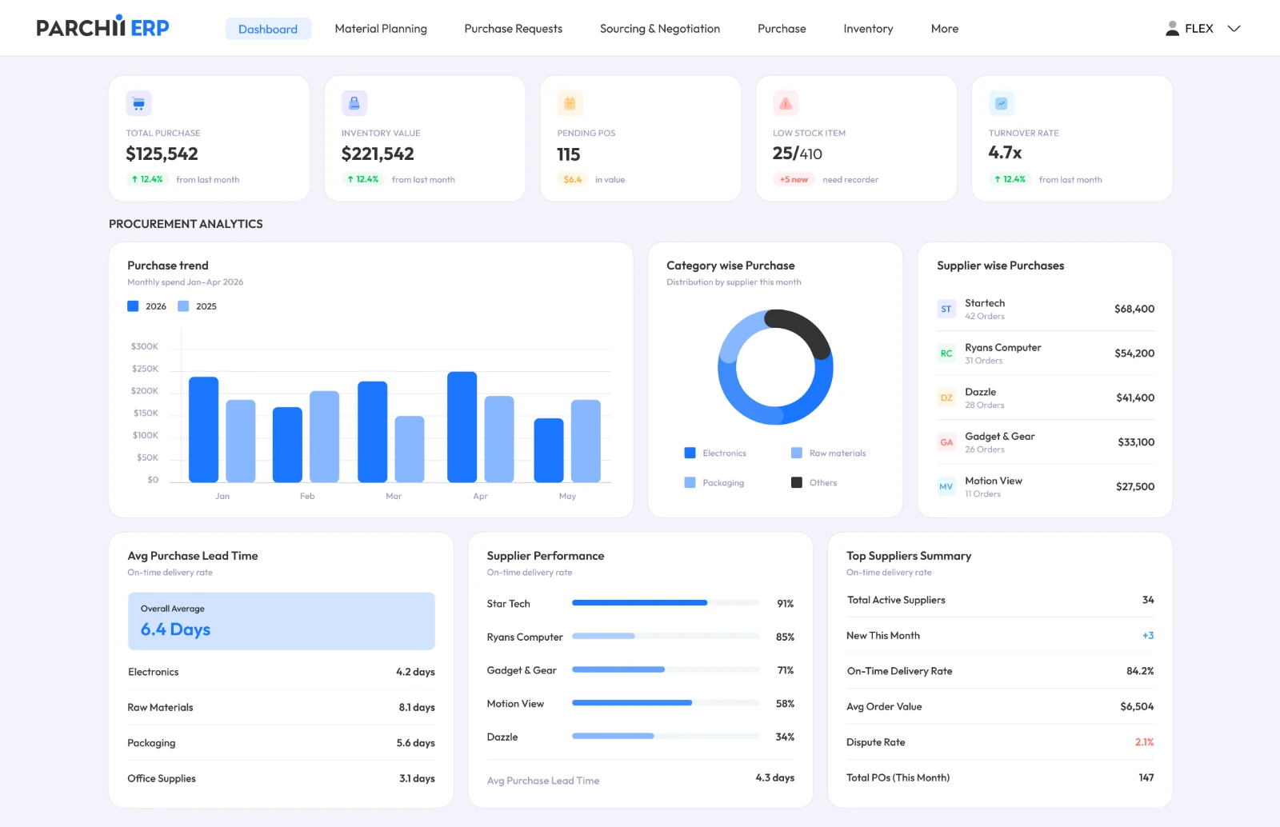Click the Motion View MV badge
The height and width of the screenshot is (827, 1280).
pos(946,486)
